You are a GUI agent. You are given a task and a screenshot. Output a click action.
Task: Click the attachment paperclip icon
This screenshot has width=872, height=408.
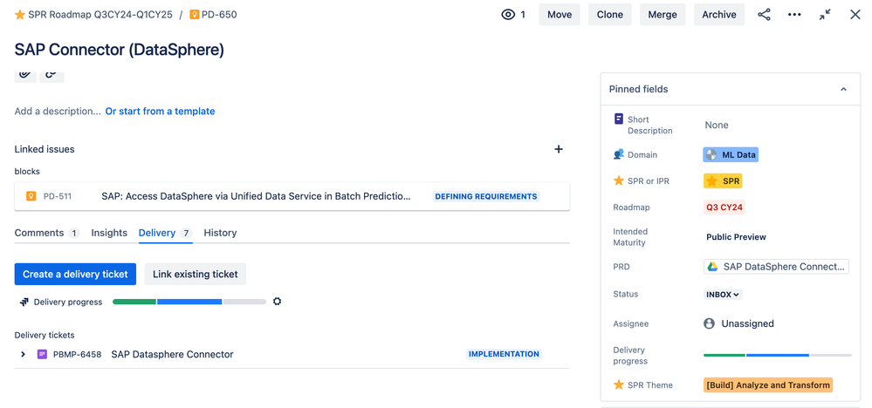pyautogui.click(x=25, y=74)
